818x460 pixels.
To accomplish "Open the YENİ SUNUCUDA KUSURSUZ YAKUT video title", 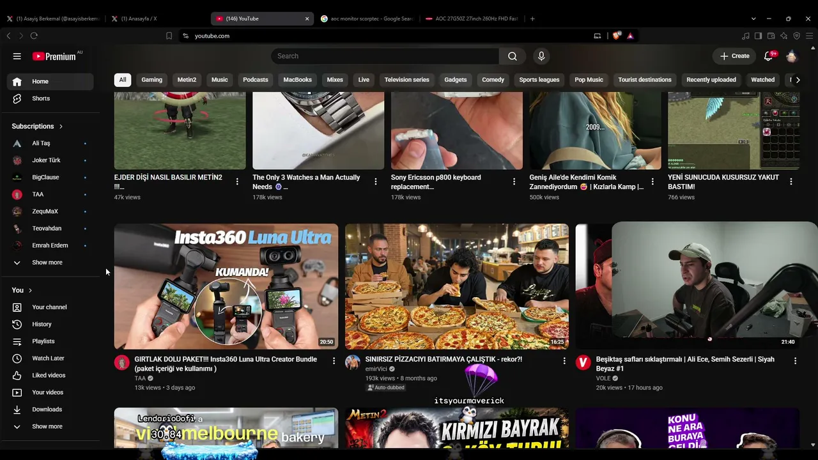I will click(723, 182).
